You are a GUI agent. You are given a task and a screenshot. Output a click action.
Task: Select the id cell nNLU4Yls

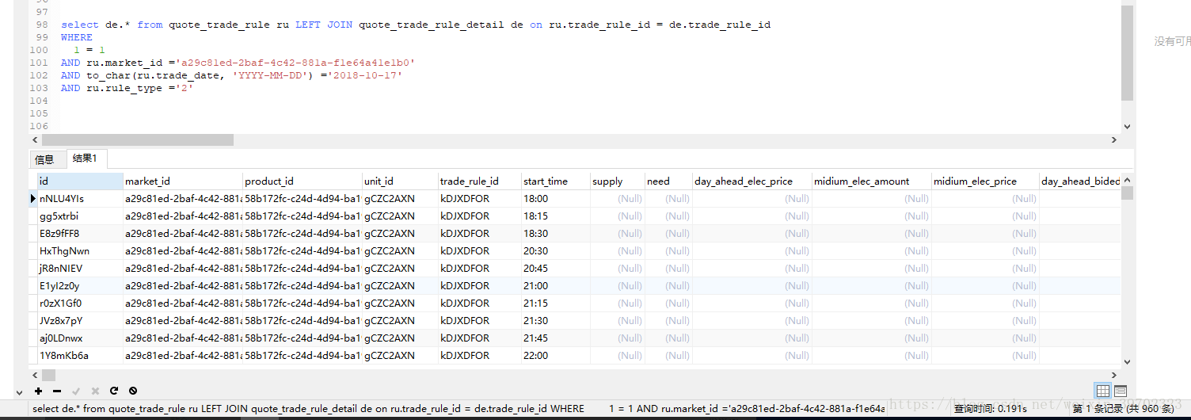click(80, 198)
